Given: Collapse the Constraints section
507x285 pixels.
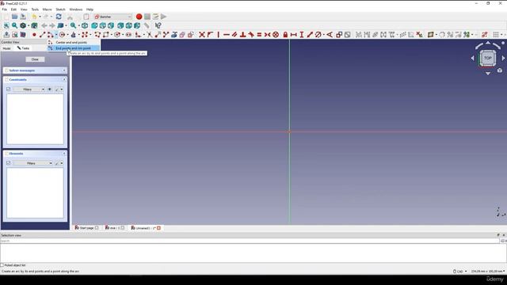Looking at the screenshot, I should (x=64, y=79).
